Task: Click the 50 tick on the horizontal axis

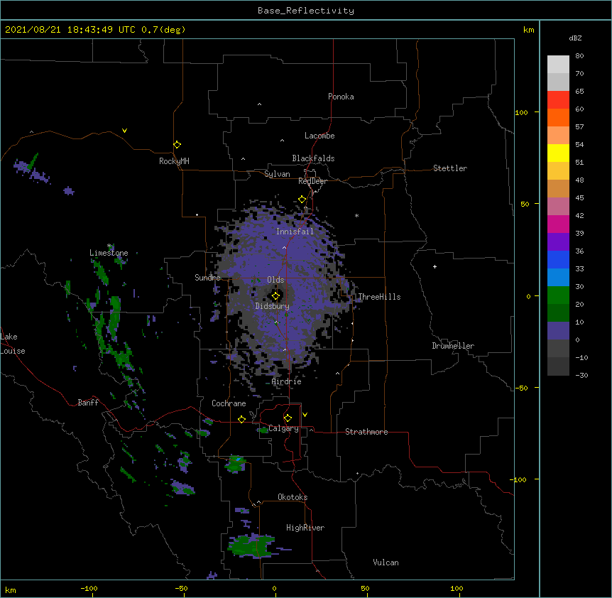Action: pyautogui.click(x=365, y=589)
